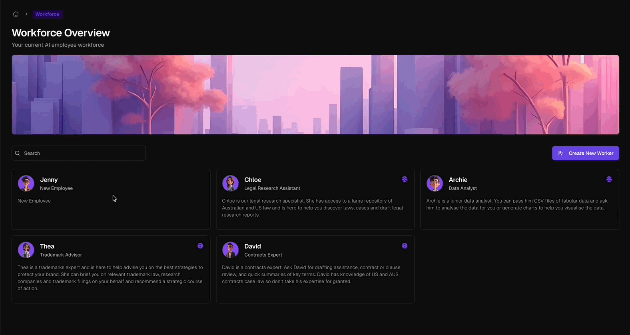Open the Jenny name heading
Screen dimensions: 630x335
pos(49,180)
